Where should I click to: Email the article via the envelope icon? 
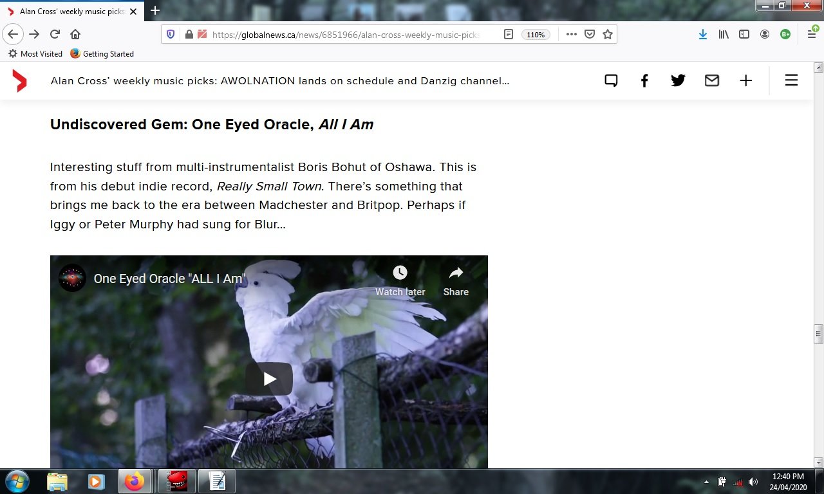[x=712, y=80]
